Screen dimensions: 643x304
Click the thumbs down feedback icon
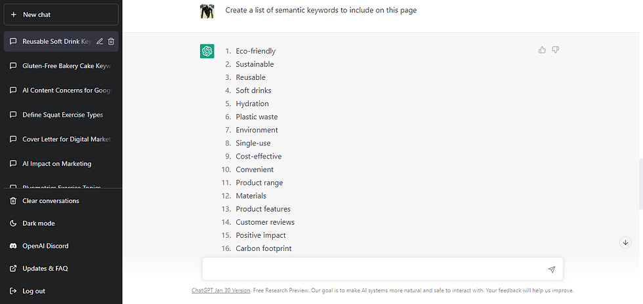click(555, 50)
